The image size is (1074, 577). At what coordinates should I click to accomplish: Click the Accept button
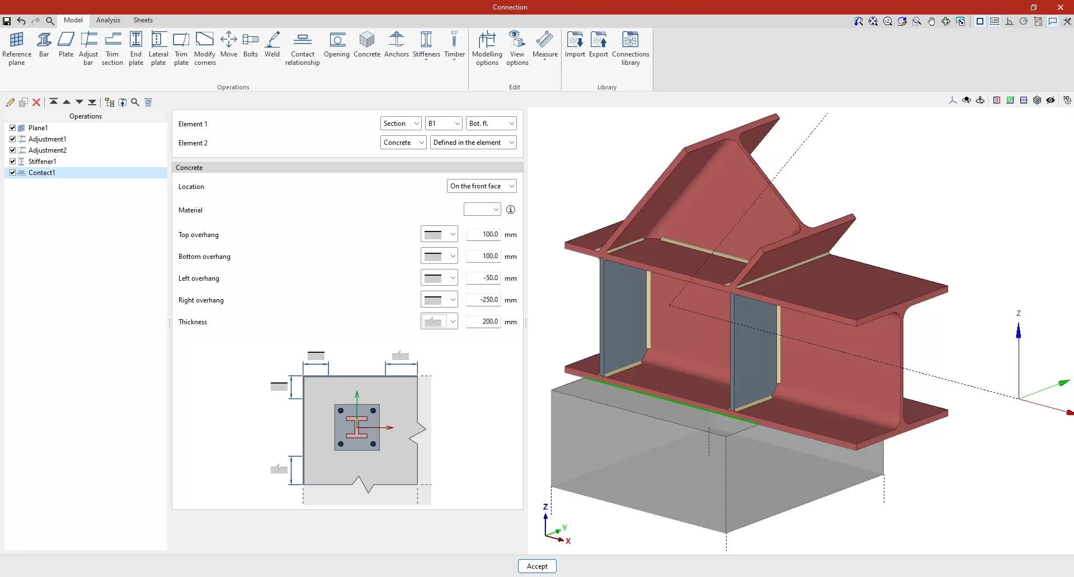point(537,566)
